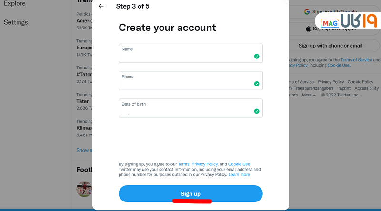Open Settings in the left sidebar
The image size is (381, 211).
coord(16,22)
